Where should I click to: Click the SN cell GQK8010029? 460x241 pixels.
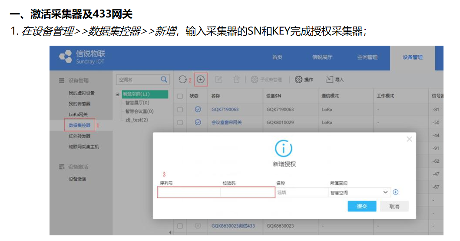click(x=280, y=122)
